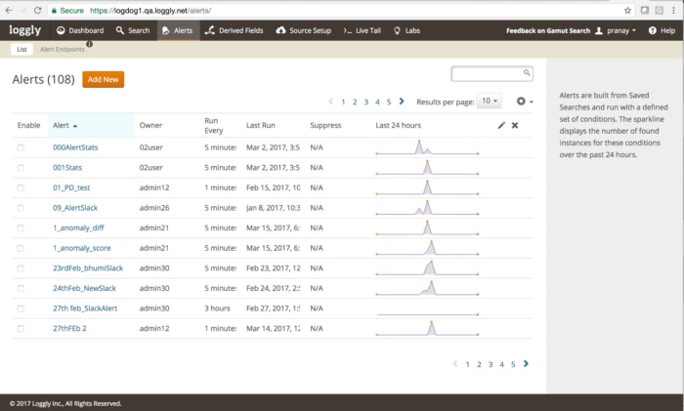Click the browser reload icon
This screenshot has height=411, width=684.
[x=38, y=10]
